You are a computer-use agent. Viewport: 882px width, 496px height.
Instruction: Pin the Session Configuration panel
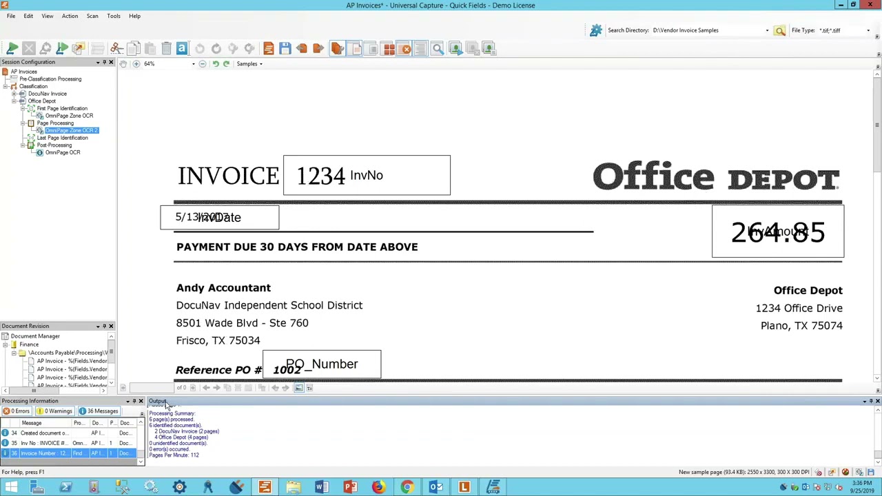[104, 62]
